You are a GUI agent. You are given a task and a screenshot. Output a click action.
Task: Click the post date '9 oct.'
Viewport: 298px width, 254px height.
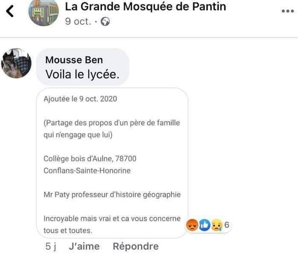click(77, 22)
